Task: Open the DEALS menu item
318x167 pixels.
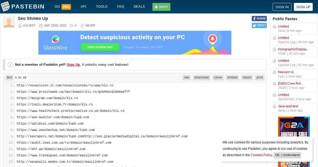Action: click(x=139, y=7)
